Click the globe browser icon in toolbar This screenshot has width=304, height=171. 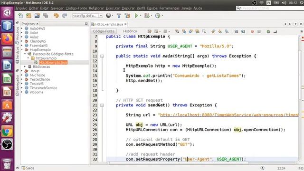point(108,16)
